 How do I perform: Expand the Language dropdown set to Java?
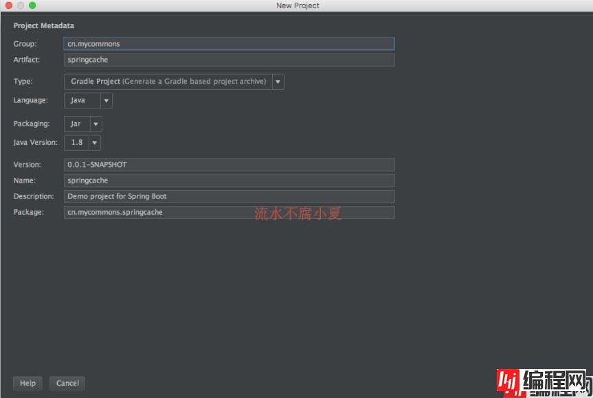[88, 100]
